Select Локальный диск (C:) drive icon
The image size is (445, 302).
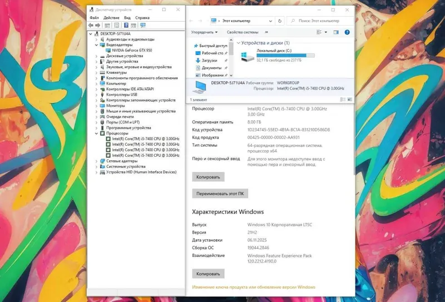(x=247, y=56)
